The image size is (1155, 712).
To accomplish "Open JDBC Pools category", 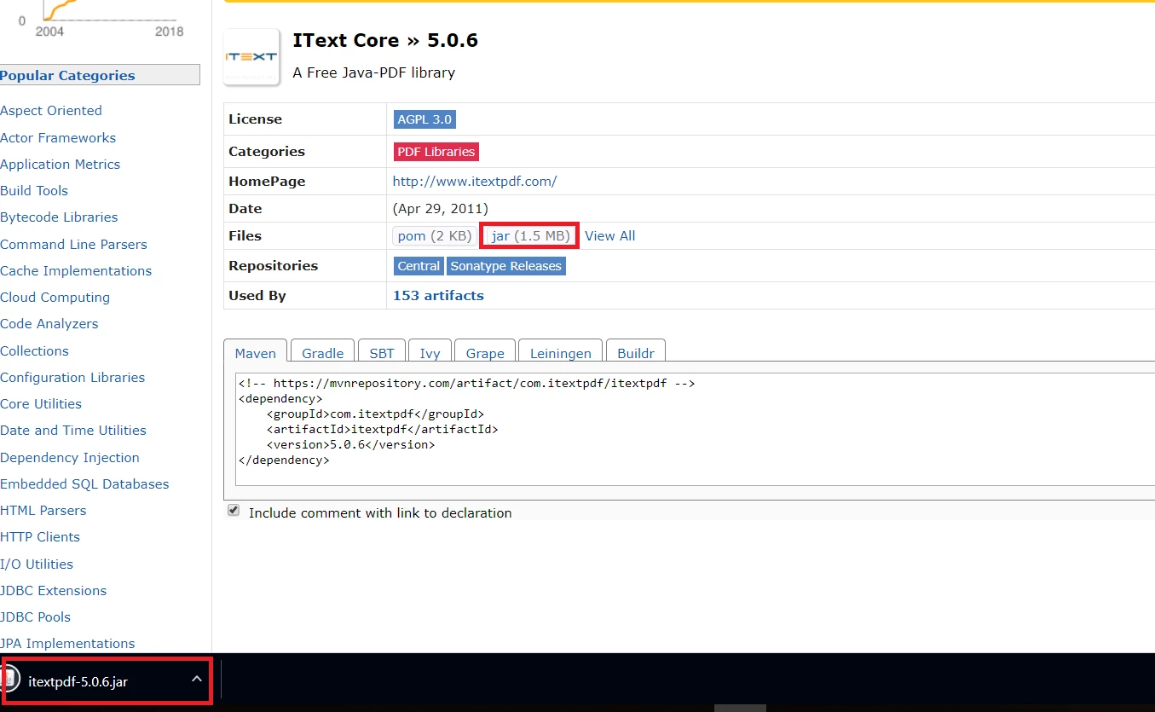I will (36, 617).
